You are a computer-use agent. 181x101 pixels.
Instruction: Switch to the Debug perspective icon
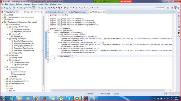[178, 8]
